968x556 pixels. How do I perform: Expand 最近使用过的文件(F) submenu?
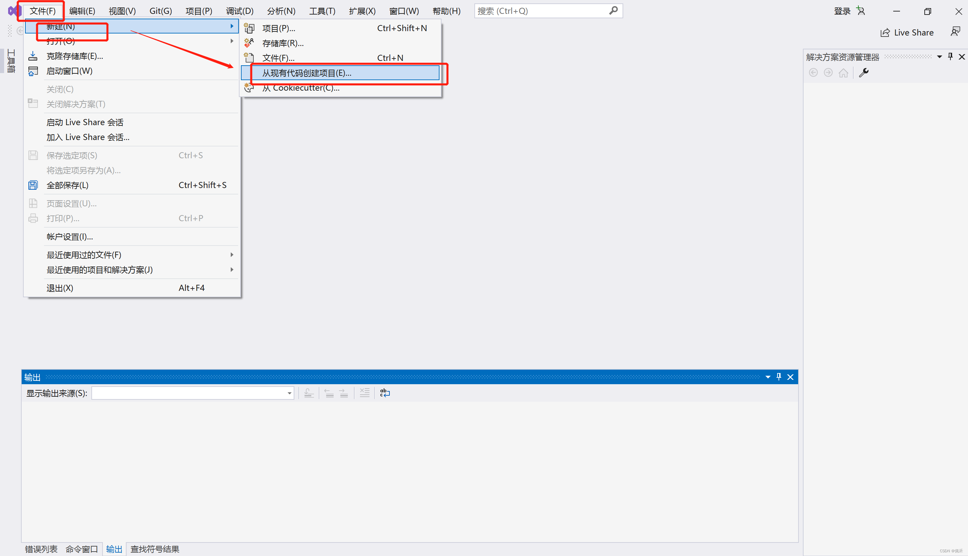(132, 255)
